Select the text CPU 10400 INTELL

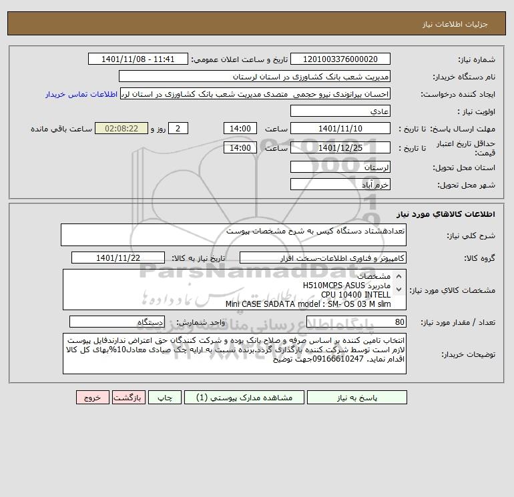356,294
